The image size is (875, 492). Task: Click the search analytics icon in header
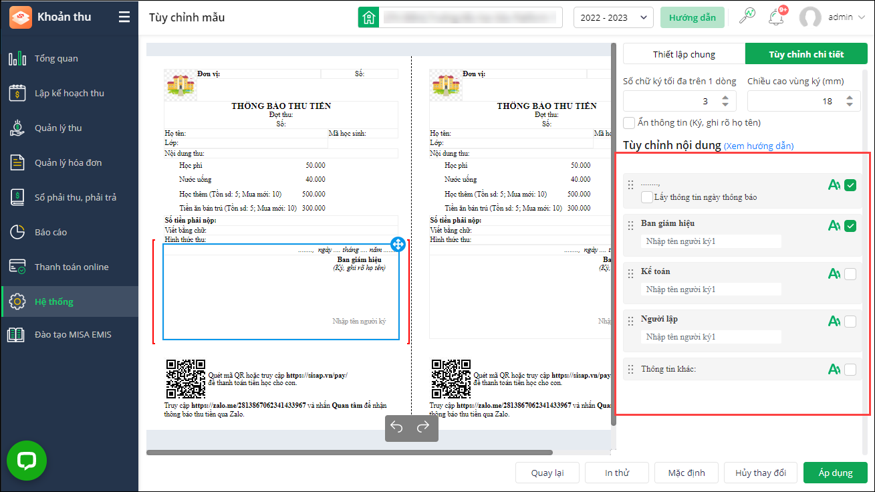click(x=747, y=17)
